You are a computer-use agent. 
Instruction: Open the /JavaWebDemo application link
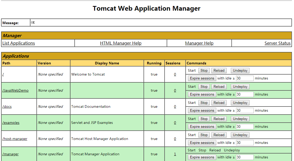(x=15, y=90)
